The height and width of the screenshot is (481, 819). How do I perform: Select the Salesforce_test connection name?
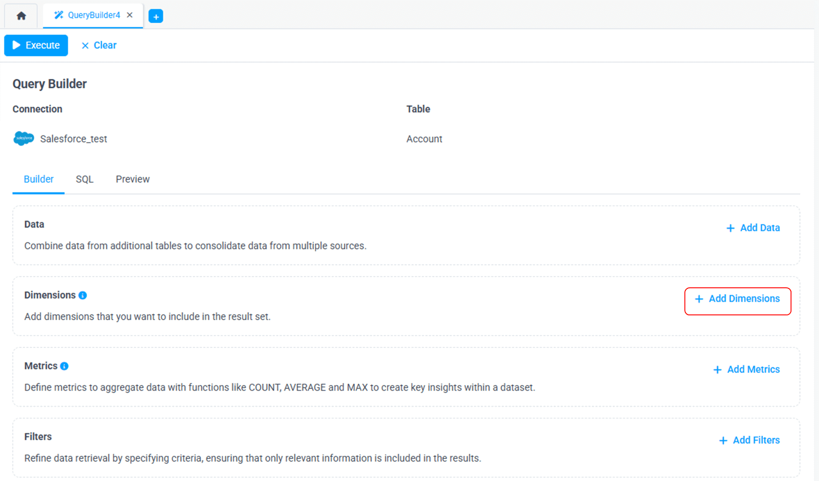(73, 139)
